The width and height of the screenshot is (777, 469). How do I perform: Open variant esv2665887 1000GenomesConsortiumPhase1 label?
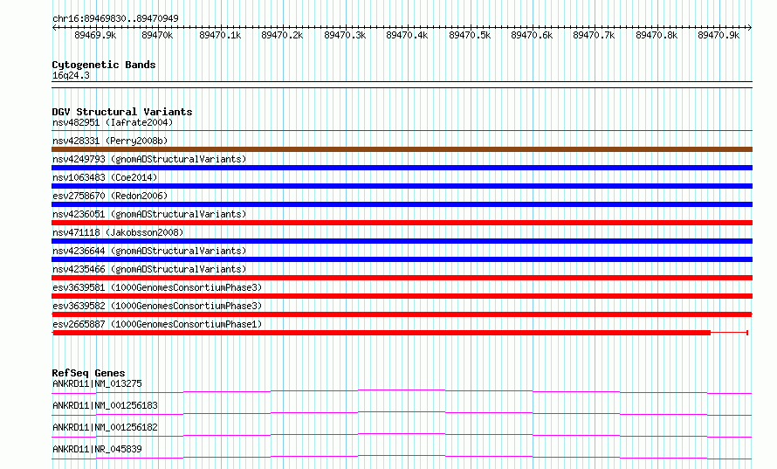coord(157,324)
